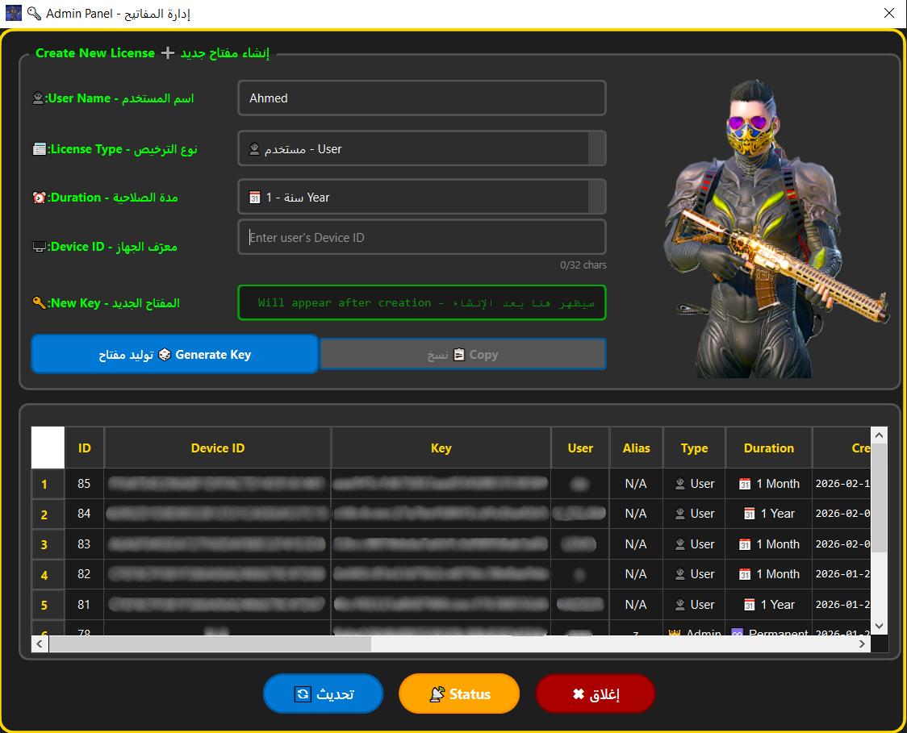Click inside the Device ID input field
The width and height of the screenshot is (907, 733).
tap(421, 236)
